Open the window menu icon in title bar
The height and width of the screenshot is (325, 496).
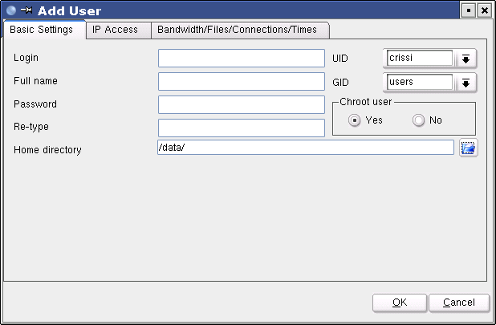coord(11,10)
